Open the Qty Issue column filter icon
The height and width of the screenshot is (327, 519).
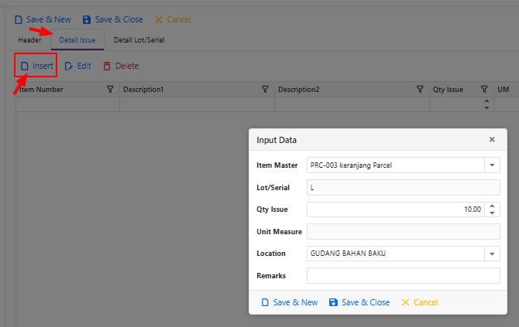pos(484,89)
